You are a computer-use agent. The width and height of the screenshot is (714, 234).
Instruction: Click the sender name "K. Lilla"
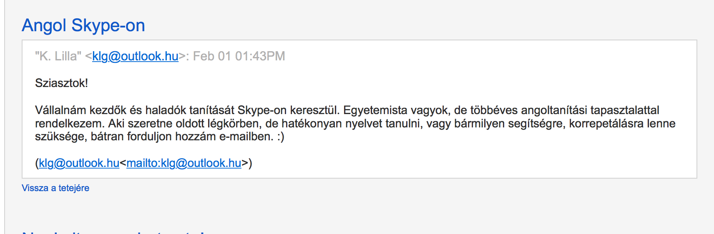(x=58, y=56)
